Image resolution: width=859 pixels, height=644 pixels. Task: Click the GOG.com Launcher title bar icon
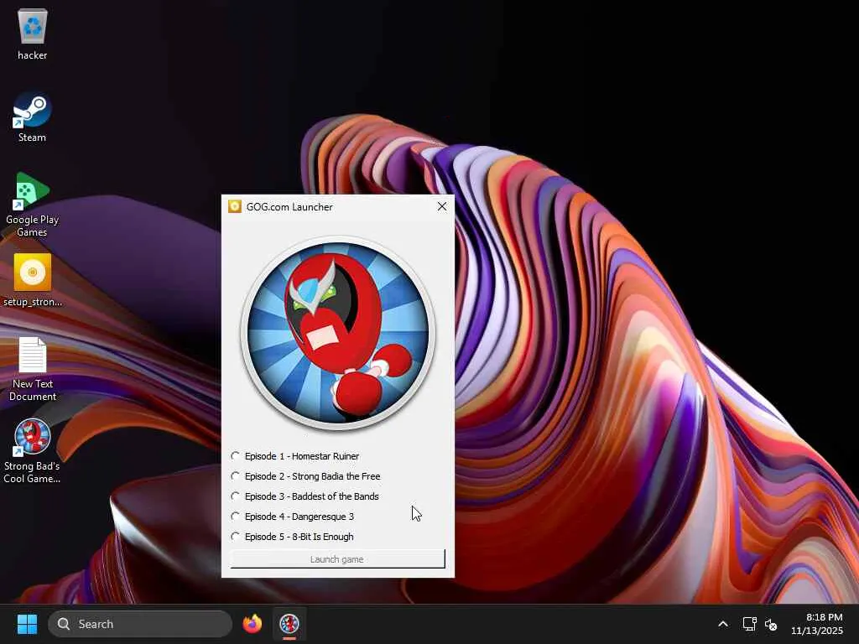click(x=235, y=206)
